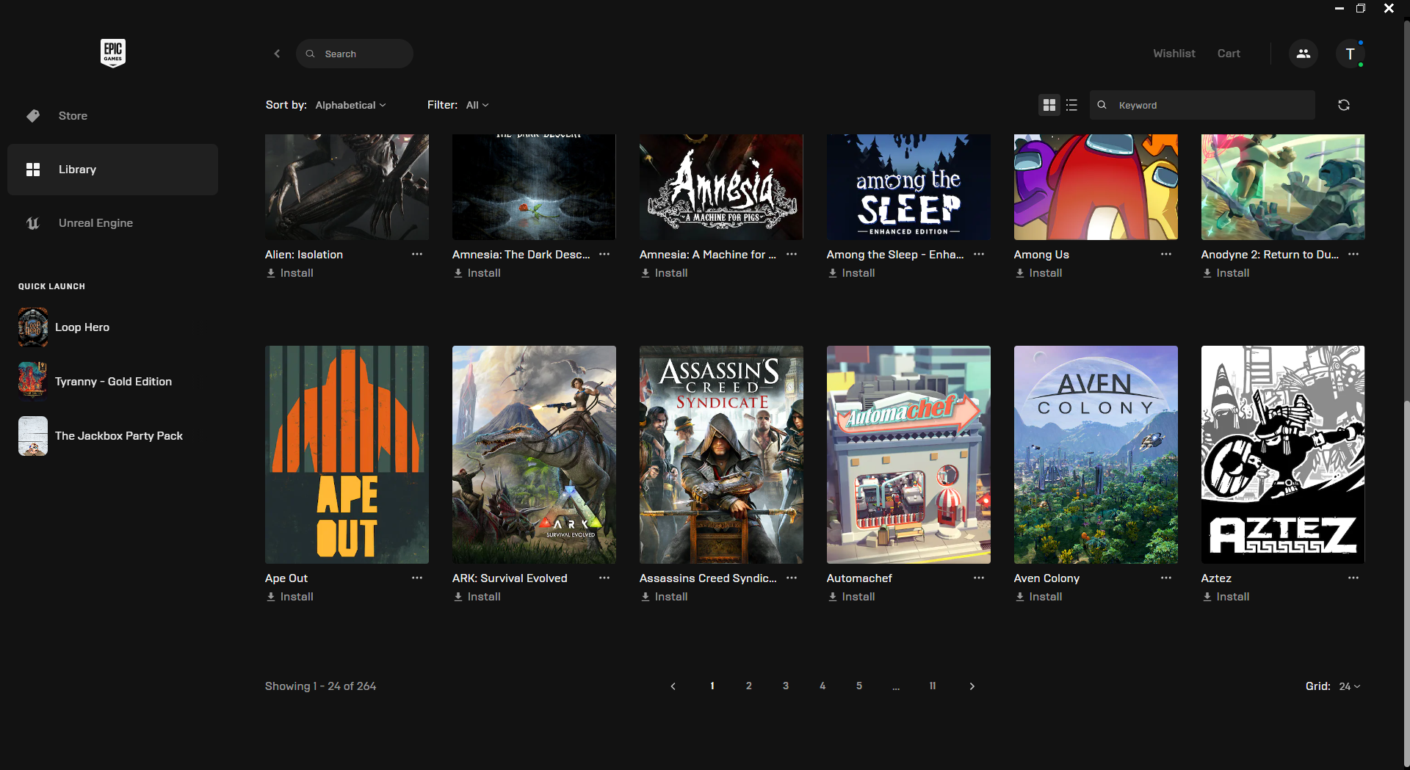The image size is (1410, 770).
Task: Switch to grid view
Action: click(x=1049, y=105)
